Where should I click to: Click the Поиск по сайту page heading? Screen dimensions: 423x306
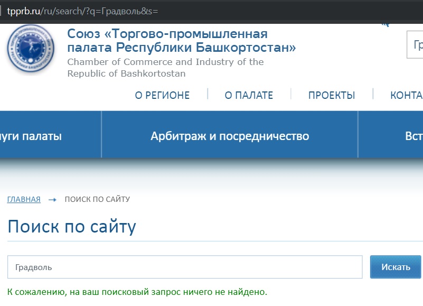[72, 227]
